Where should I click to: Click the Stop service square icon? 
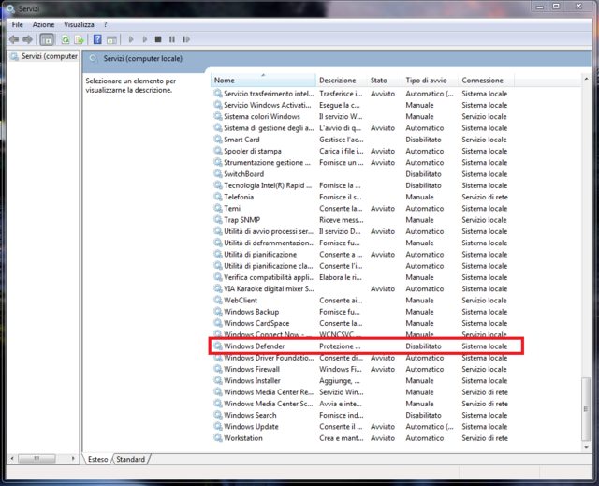(158, 39)
